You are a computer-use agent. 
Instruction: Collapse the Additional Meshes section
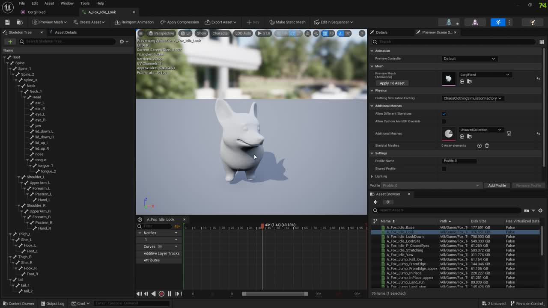coord(372,106)
